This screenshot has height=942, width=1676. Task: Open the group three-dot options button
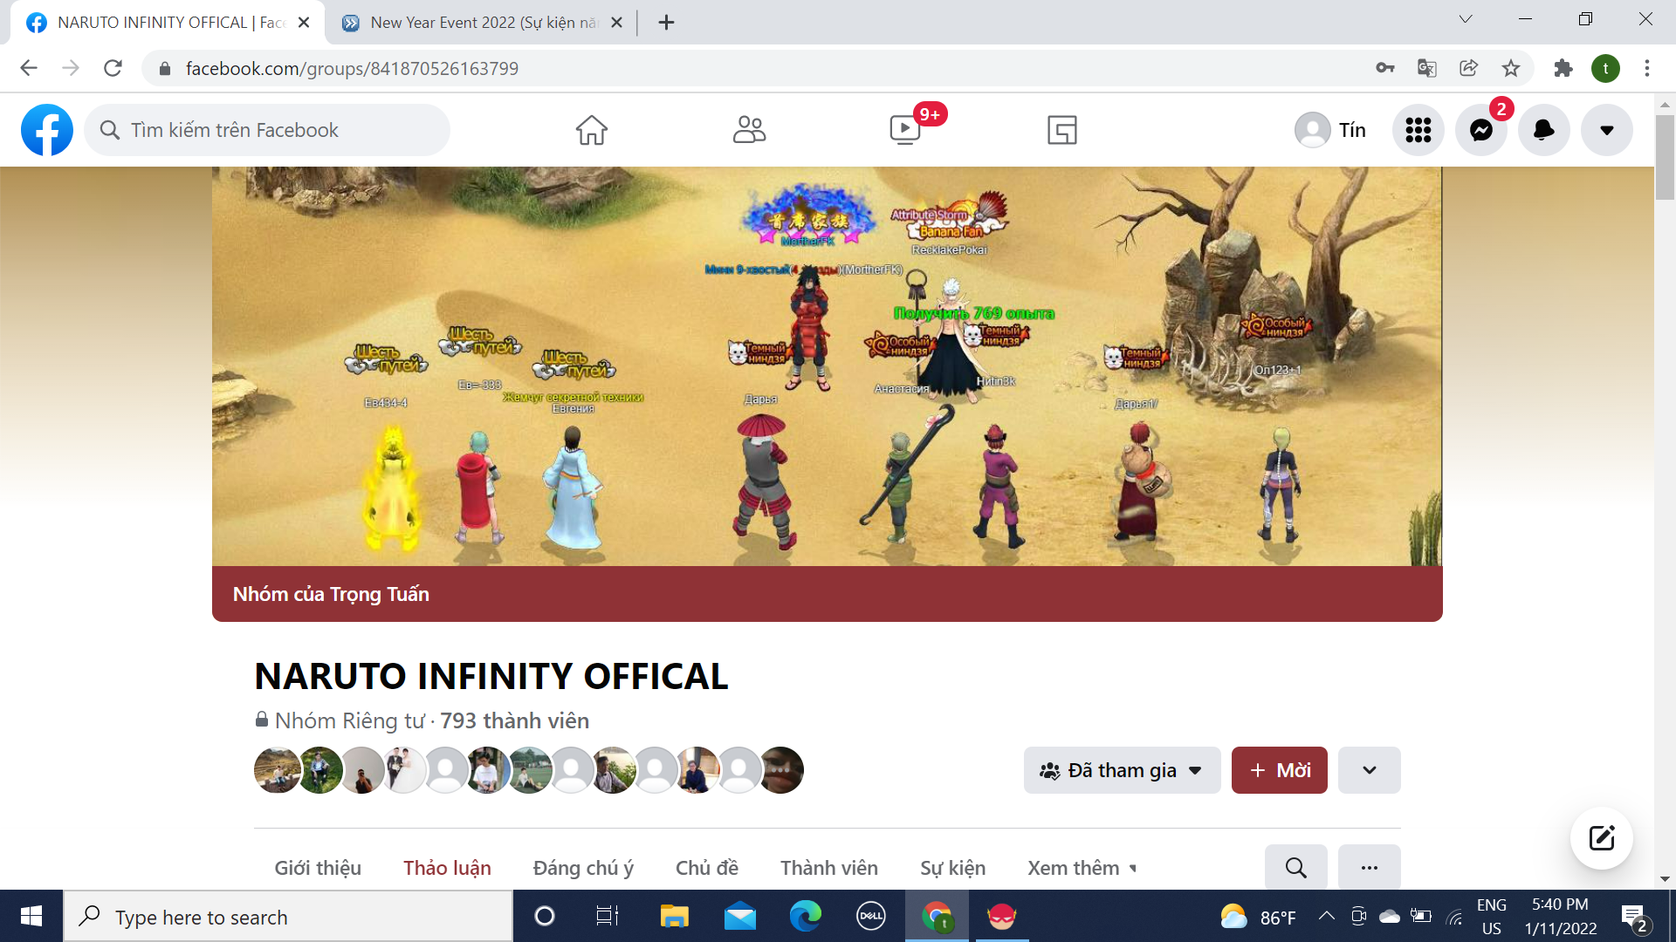point(1370,868)
